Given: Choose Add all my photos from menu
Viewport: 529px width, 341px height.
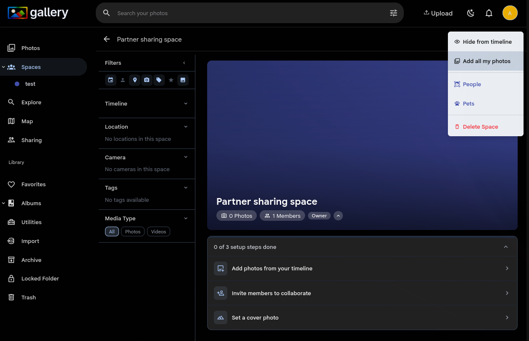Looking at the screenshot, I should coord(486,61).
